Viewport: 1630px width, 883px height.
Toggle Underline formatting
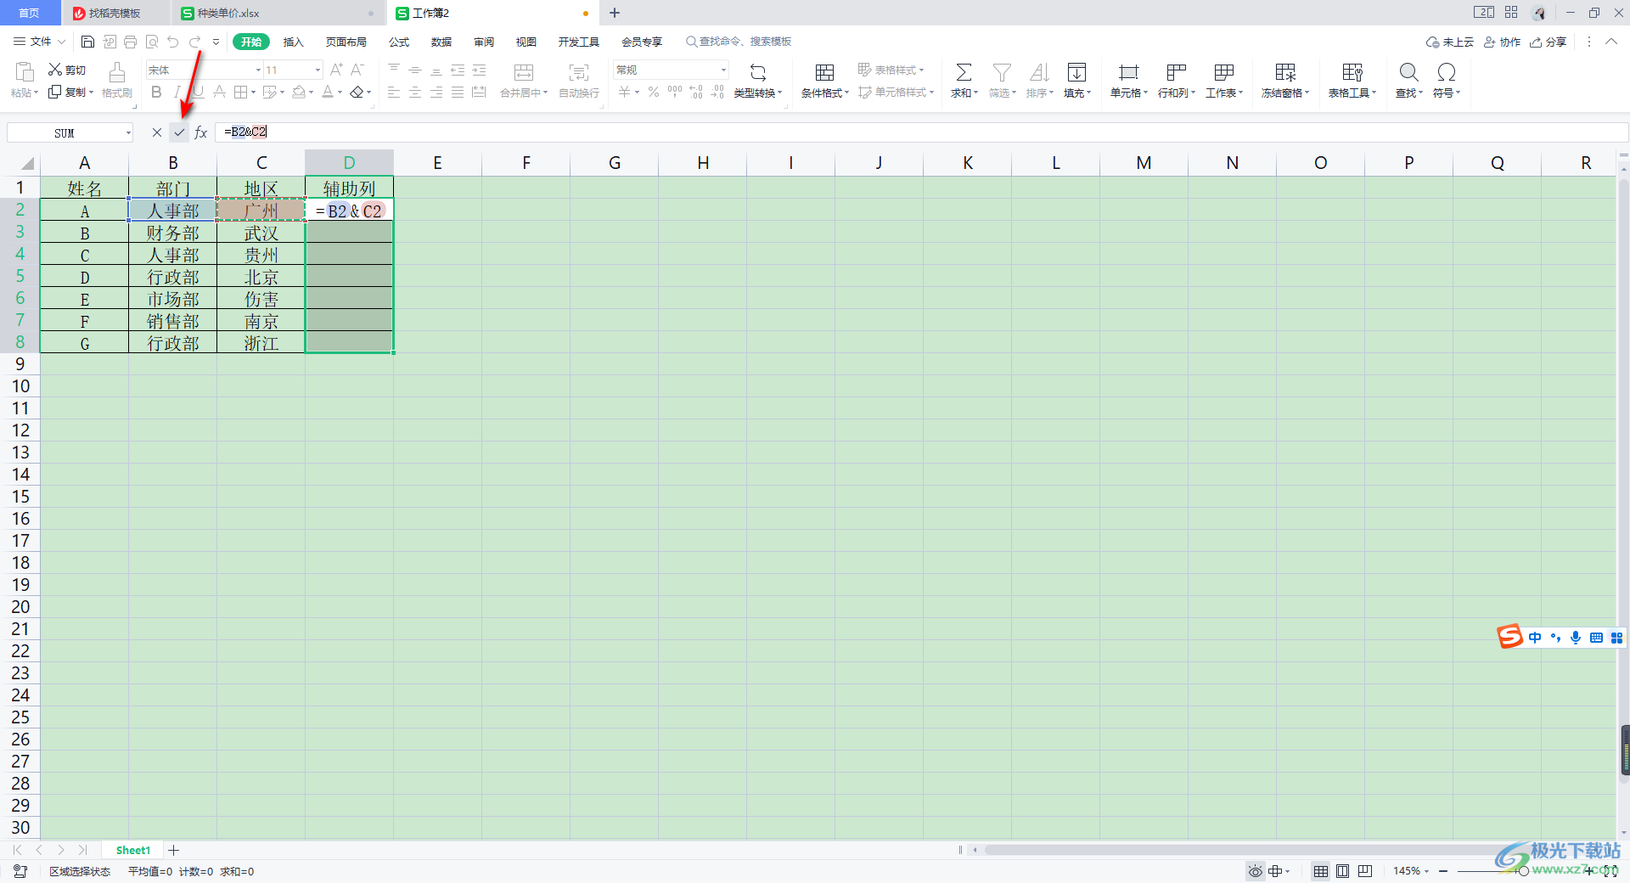click(x=199, y=92)
